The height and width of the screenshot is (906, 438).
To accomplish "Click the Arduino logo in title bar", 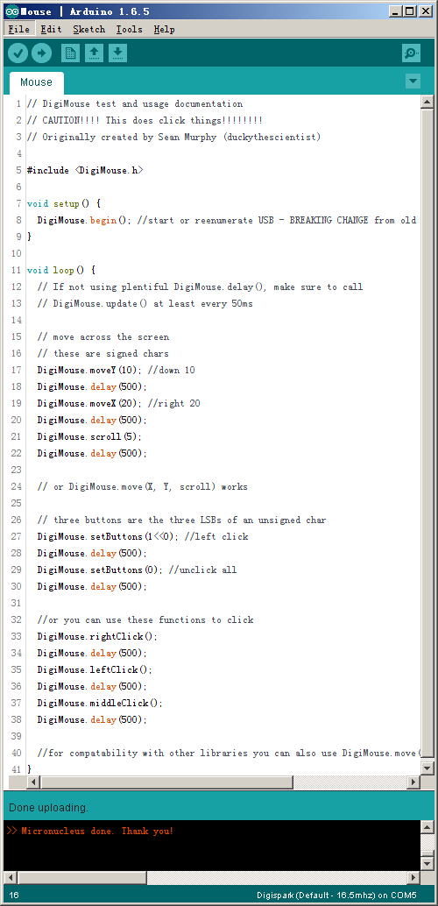I will [11, 11].
